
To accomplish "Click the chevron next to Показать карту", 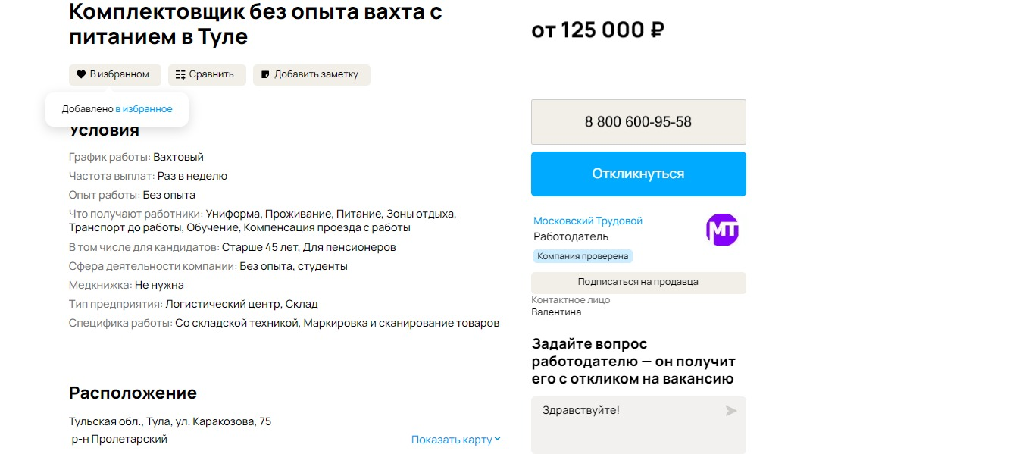I will (x=498, y=439).
